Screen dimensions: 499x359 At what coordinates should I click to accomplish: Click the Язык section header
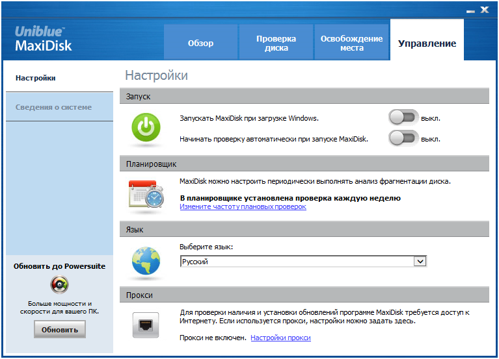(x=304, y=229)
